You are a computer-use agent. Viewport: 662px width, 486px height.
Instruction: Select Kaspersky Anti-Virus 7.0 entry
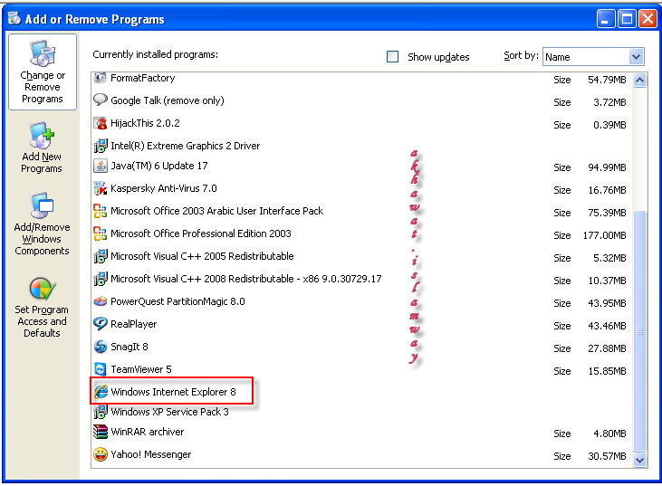[x=362, y=188]
